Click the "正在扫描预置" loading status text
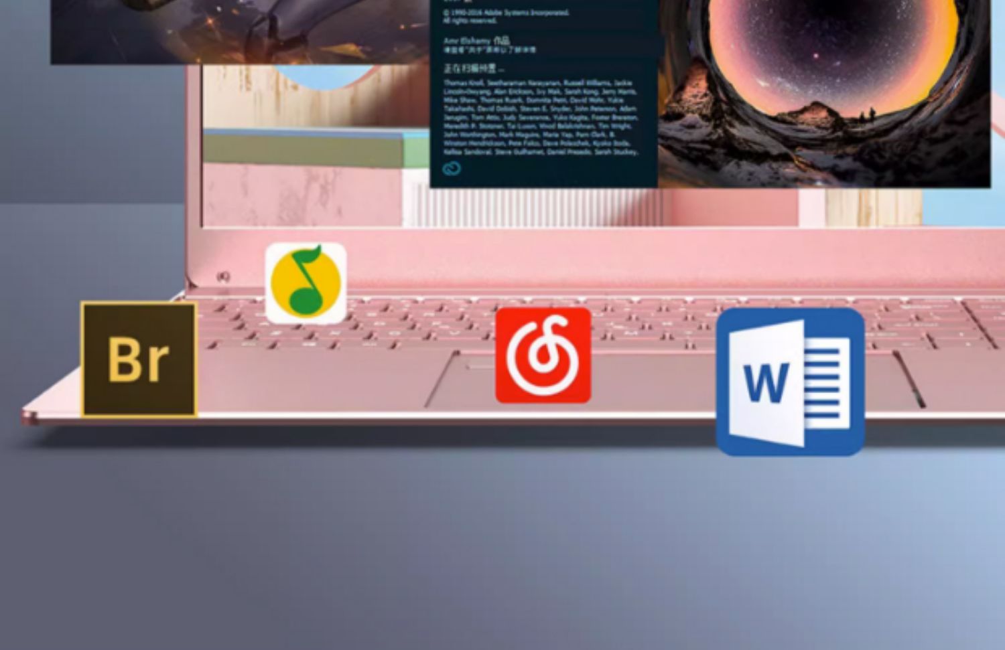Image resolution: width=1005 pixels, height=650 pixels. 473,68
